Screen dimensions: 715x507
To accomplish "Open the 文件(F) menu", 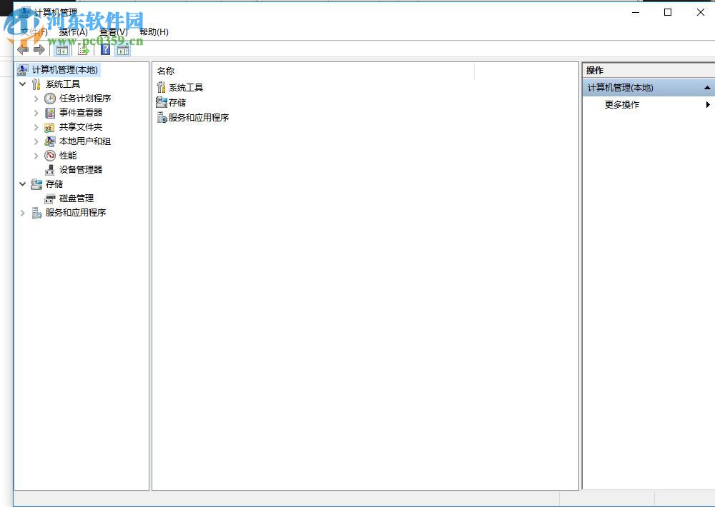I will [x=34, y=32].
